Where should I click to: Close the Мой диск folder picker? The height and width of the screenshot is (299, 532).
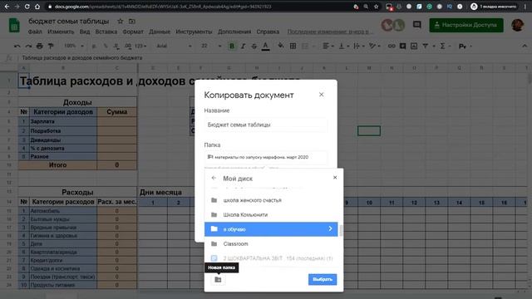[x=335, y=177]
